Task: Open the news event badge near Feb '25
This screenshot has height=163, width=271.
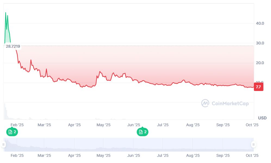Action: (12, 132)
